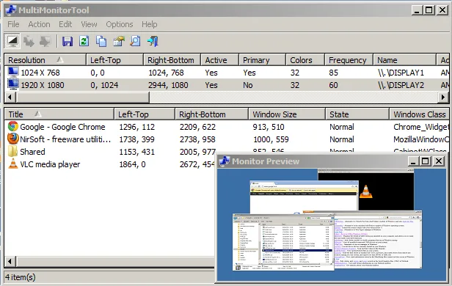This screenshot has height=286, width=452.
Task: Click the monitor icon for 1024 X 768
Action: [13, 73]
